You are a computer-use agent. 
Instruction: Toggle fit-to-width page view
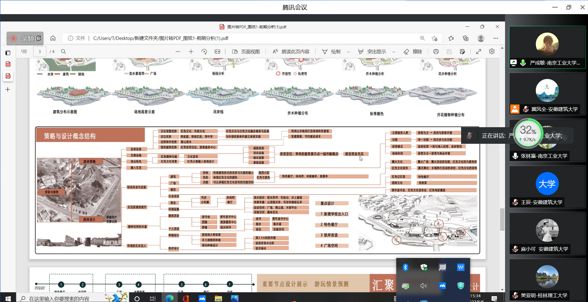218,52
